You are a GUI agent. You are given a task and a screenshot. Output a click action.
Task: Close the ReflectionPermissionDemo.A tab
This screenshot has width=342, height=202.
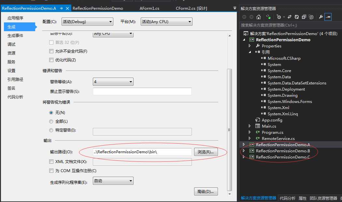click(67, 8)
